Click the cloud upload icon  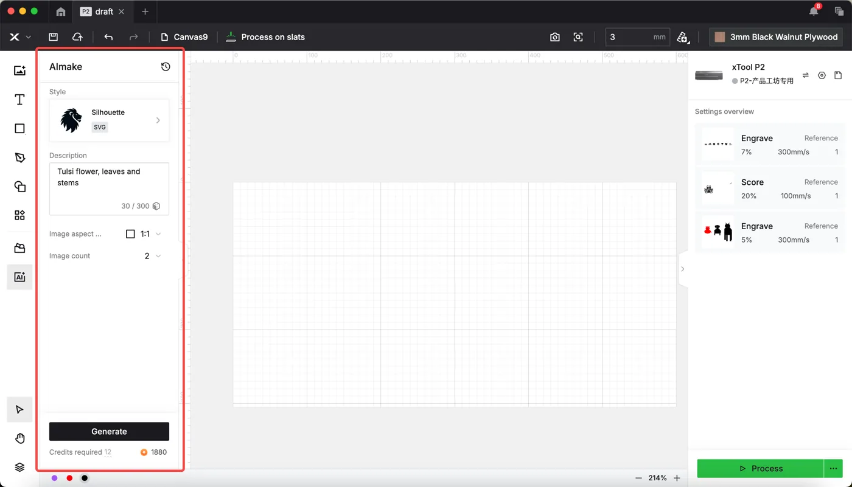click(77, 37)
